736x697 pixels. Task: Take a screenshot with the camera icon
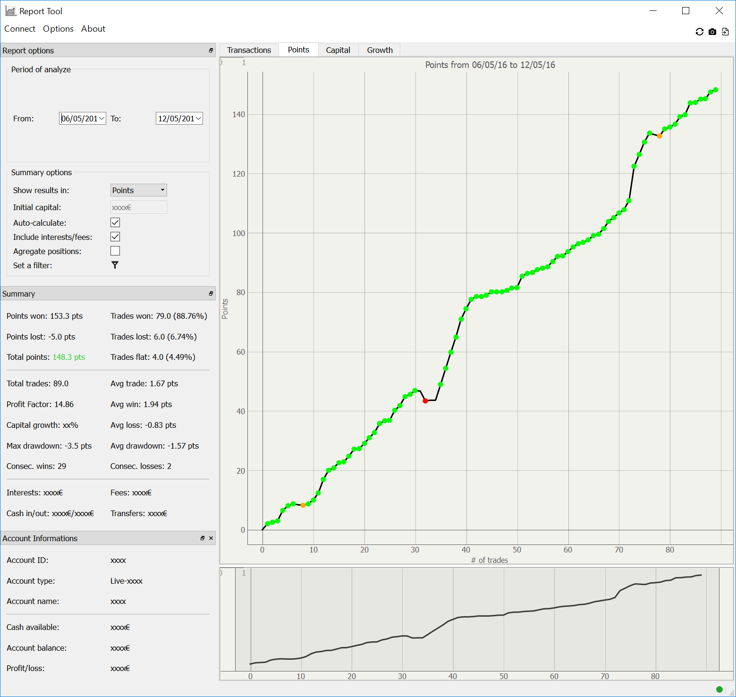[712, 32]
